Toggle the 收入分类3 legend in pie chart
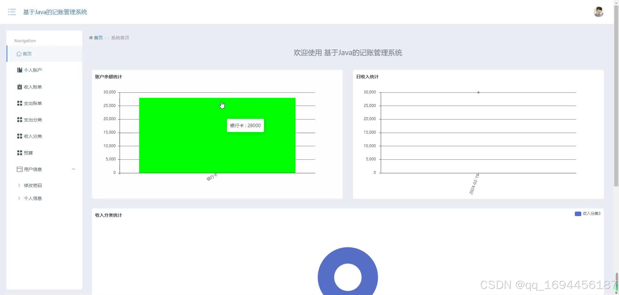619x295 pixels. click(587, 214)
